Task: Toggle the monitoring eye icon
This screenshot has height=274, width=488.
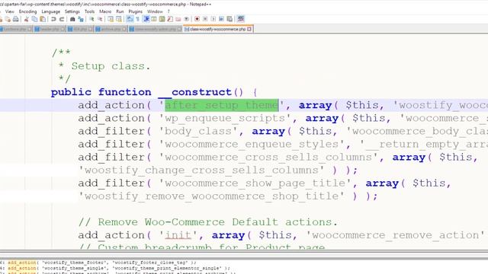Action: click(186, 19)
